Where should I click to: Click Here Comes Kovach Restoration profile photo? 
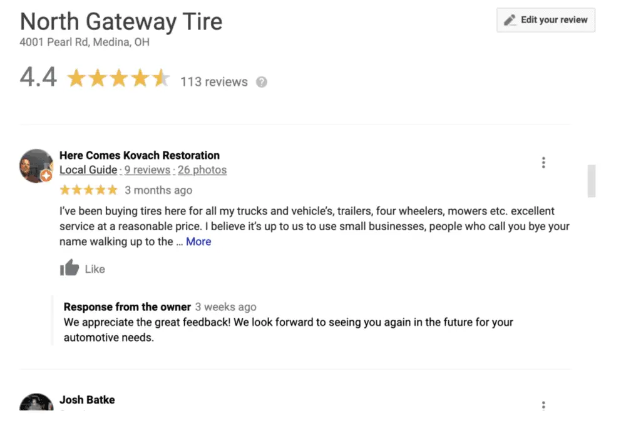(x=36, y=166)
